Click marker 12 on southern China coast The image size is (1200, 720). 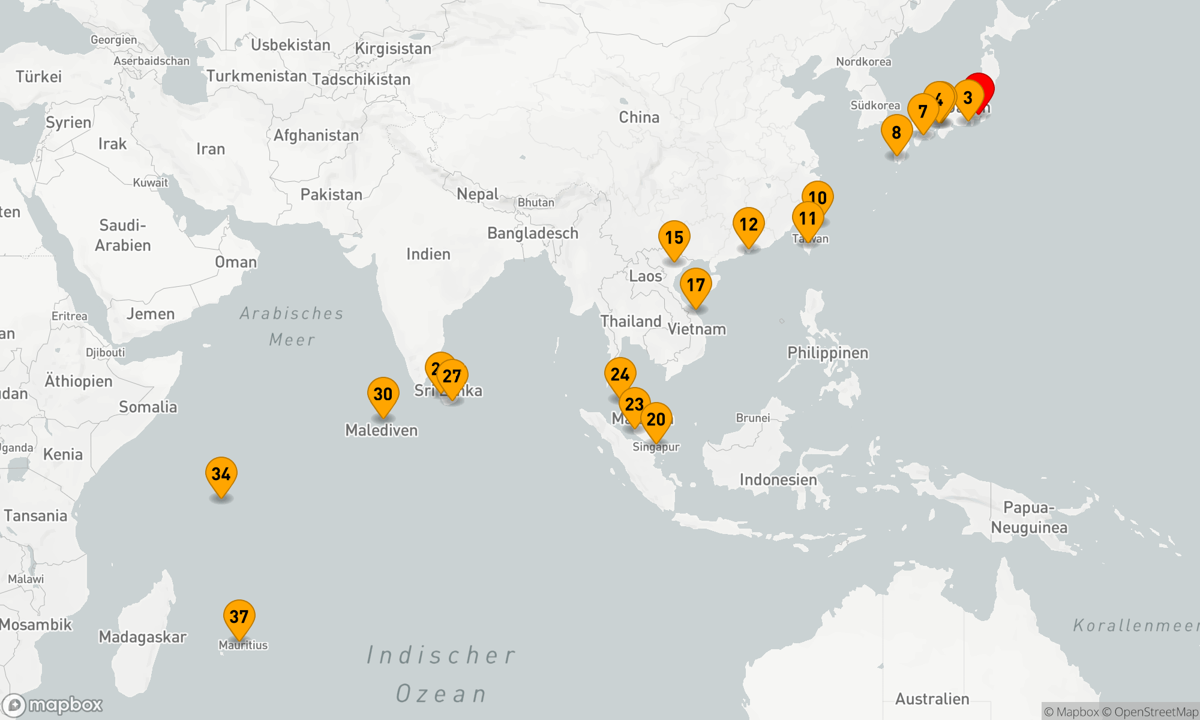pyautogui.click(x=748, y=224)
